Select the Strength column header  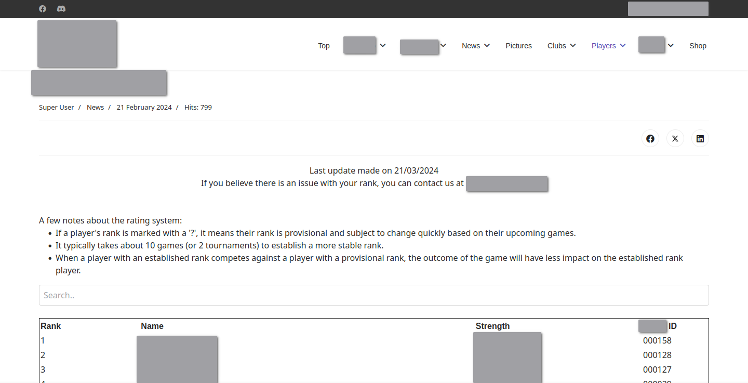[x=492, y=326]
